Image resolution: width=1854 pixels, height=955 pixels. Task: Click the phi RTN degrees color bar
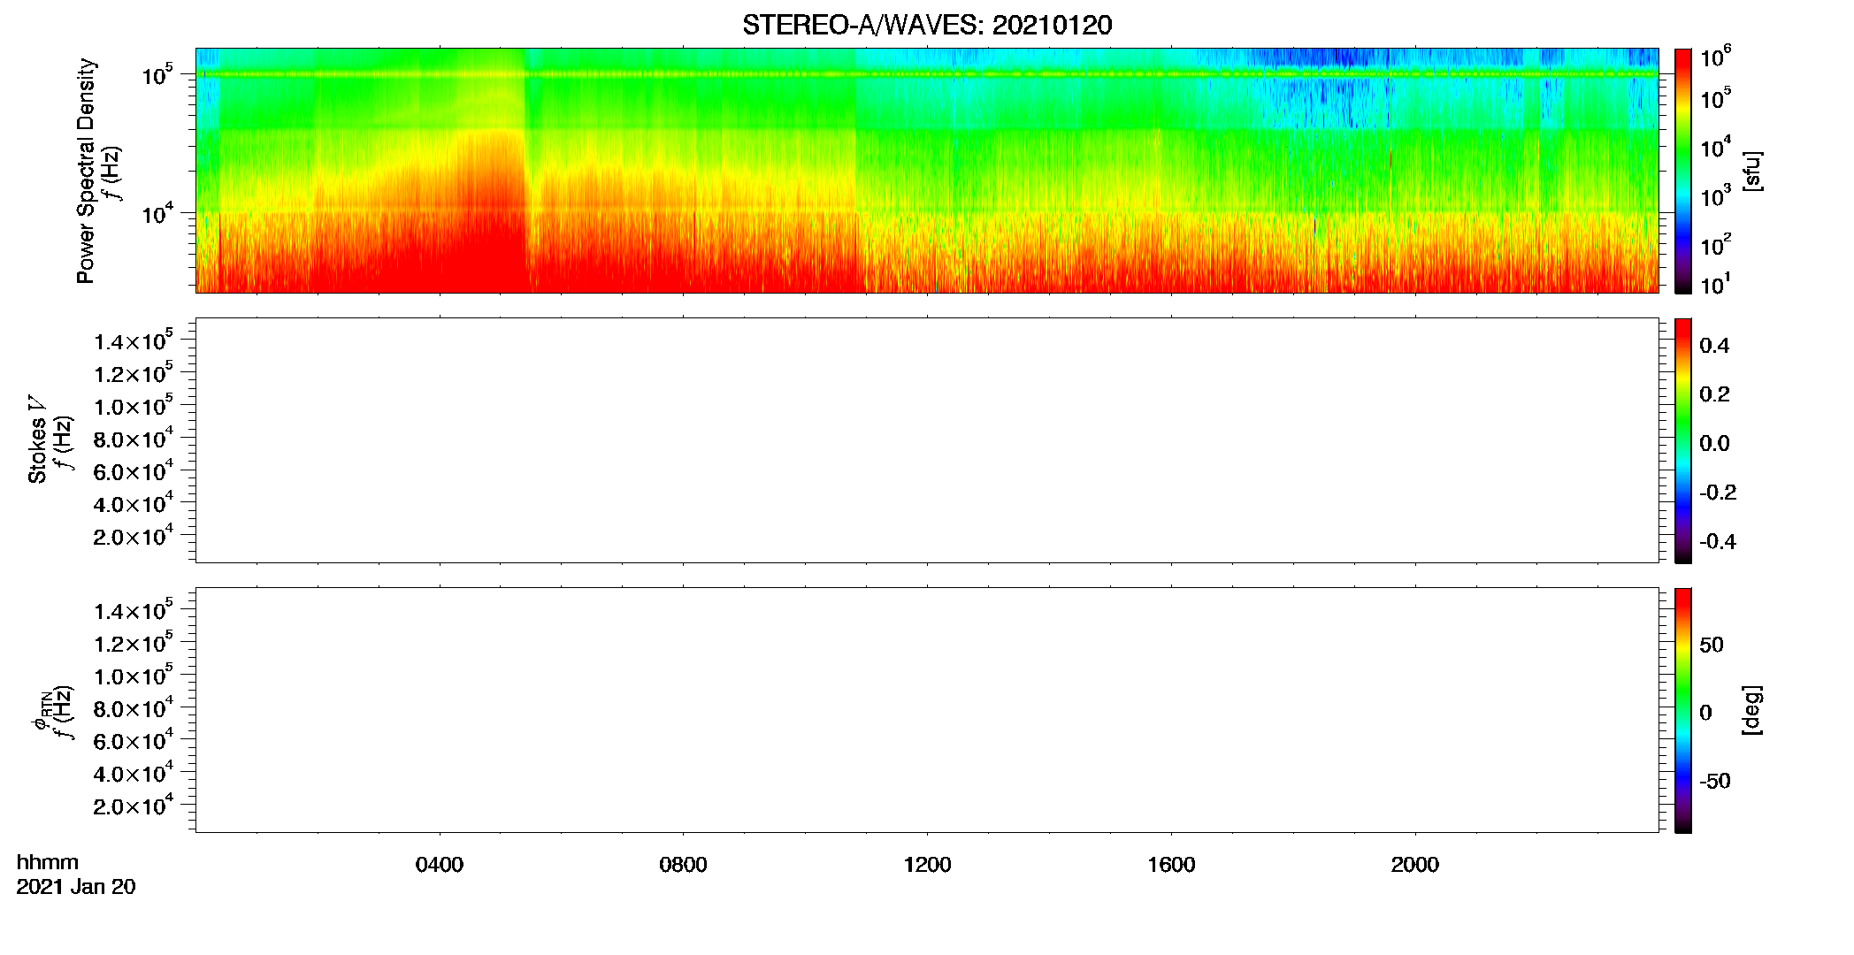pos(1683,710)
